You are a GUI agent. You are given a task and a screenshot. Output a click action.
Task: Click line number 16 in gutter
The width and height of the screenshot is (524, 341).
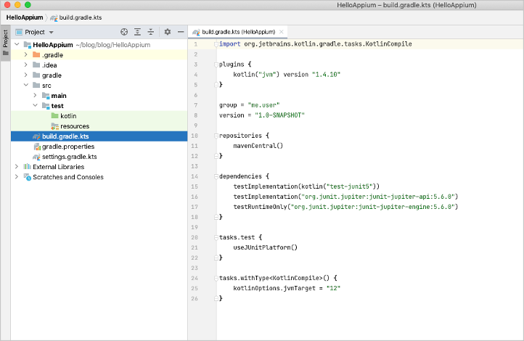point(195,197)
